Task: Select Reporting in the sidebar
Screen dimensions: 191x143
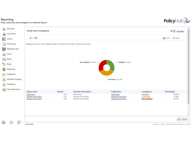Action: 9,69
